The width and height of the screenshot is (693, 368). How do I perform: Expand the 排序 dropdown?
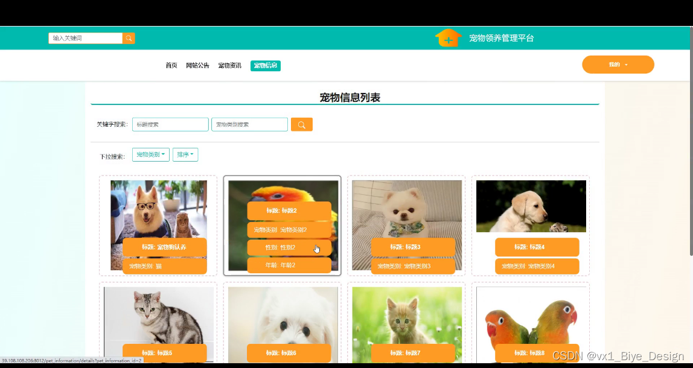pyautogui.click(x=185, y=154)
